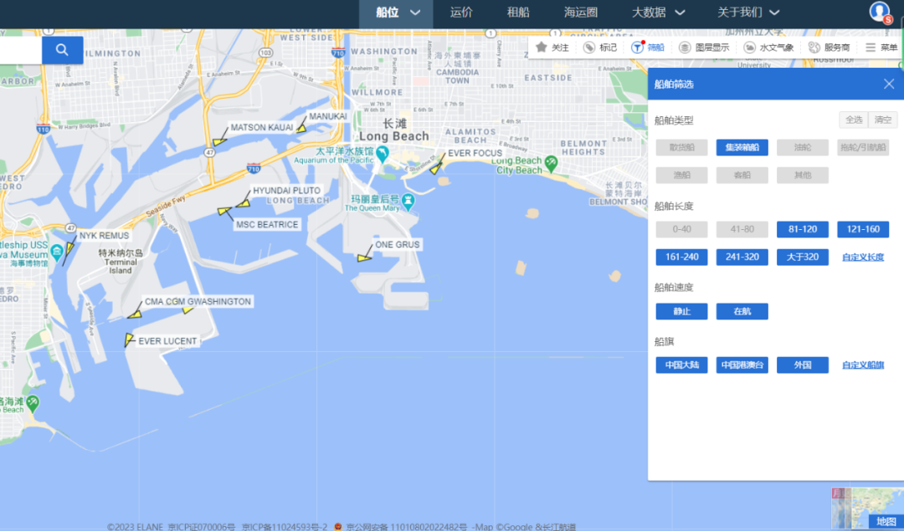
Task: Enable the 油轮 tanker ship type filter
Action: click(x=802, y=147)
